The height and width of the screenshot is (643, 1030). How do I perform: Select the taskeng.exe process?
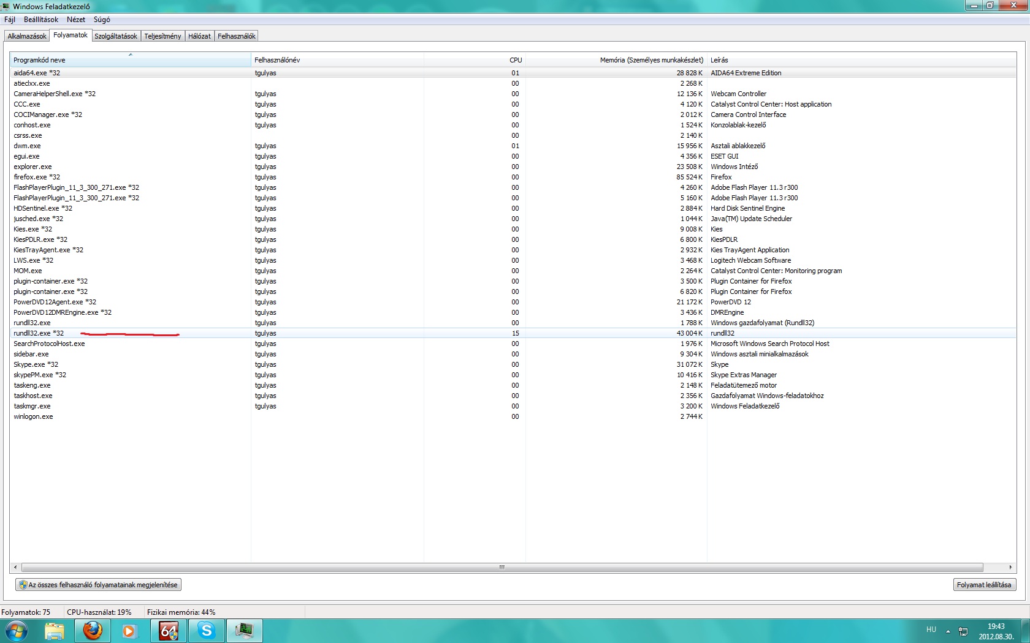coord(513,385)
